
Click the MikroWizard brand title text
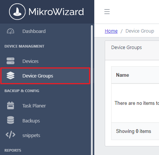click(56, 12)
